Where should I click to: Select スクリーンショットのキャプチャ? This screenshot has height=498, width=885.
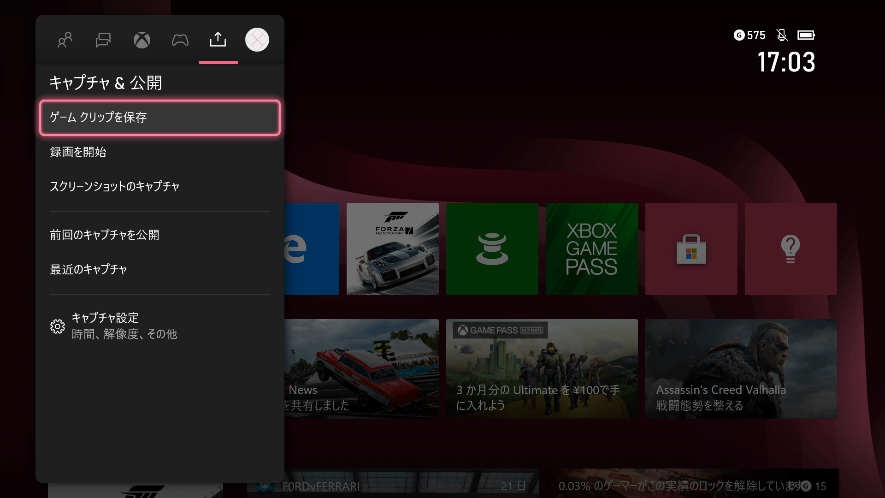point(160,186)
